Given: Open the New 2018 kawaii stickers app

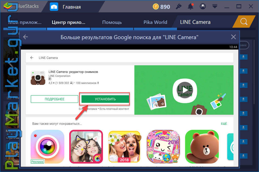Looking at the screenshot, I should (x=163, y=147).
